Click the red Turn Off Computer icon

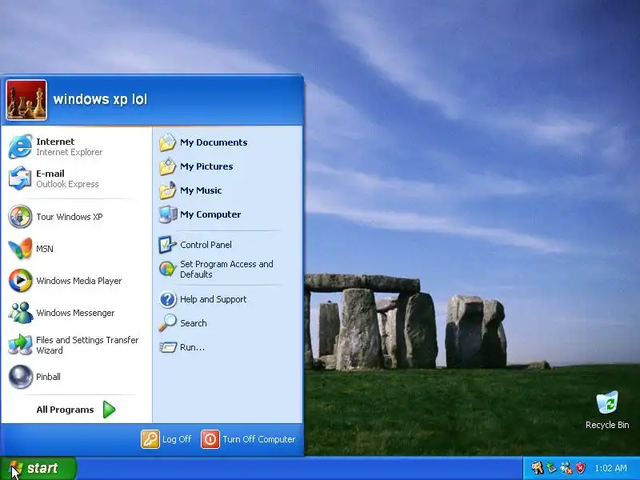click(x=210, y=439)
